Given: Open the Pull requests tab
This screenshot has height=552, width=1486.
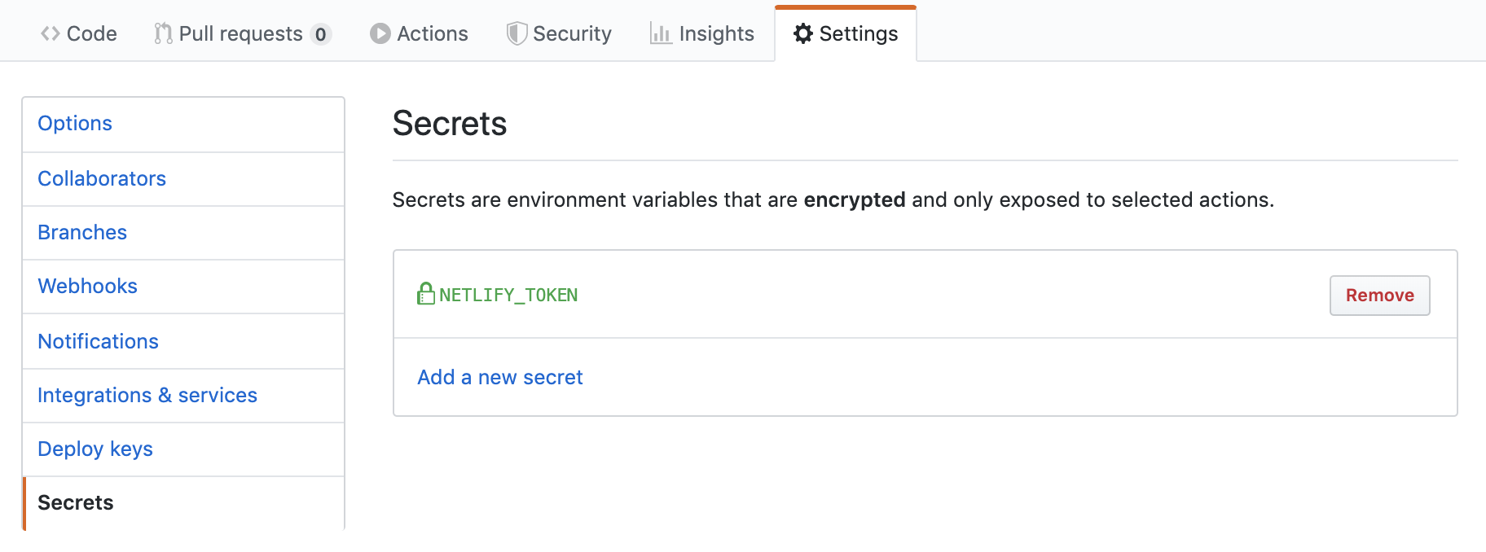Looking at the screenshot, I should pos(242,33).
